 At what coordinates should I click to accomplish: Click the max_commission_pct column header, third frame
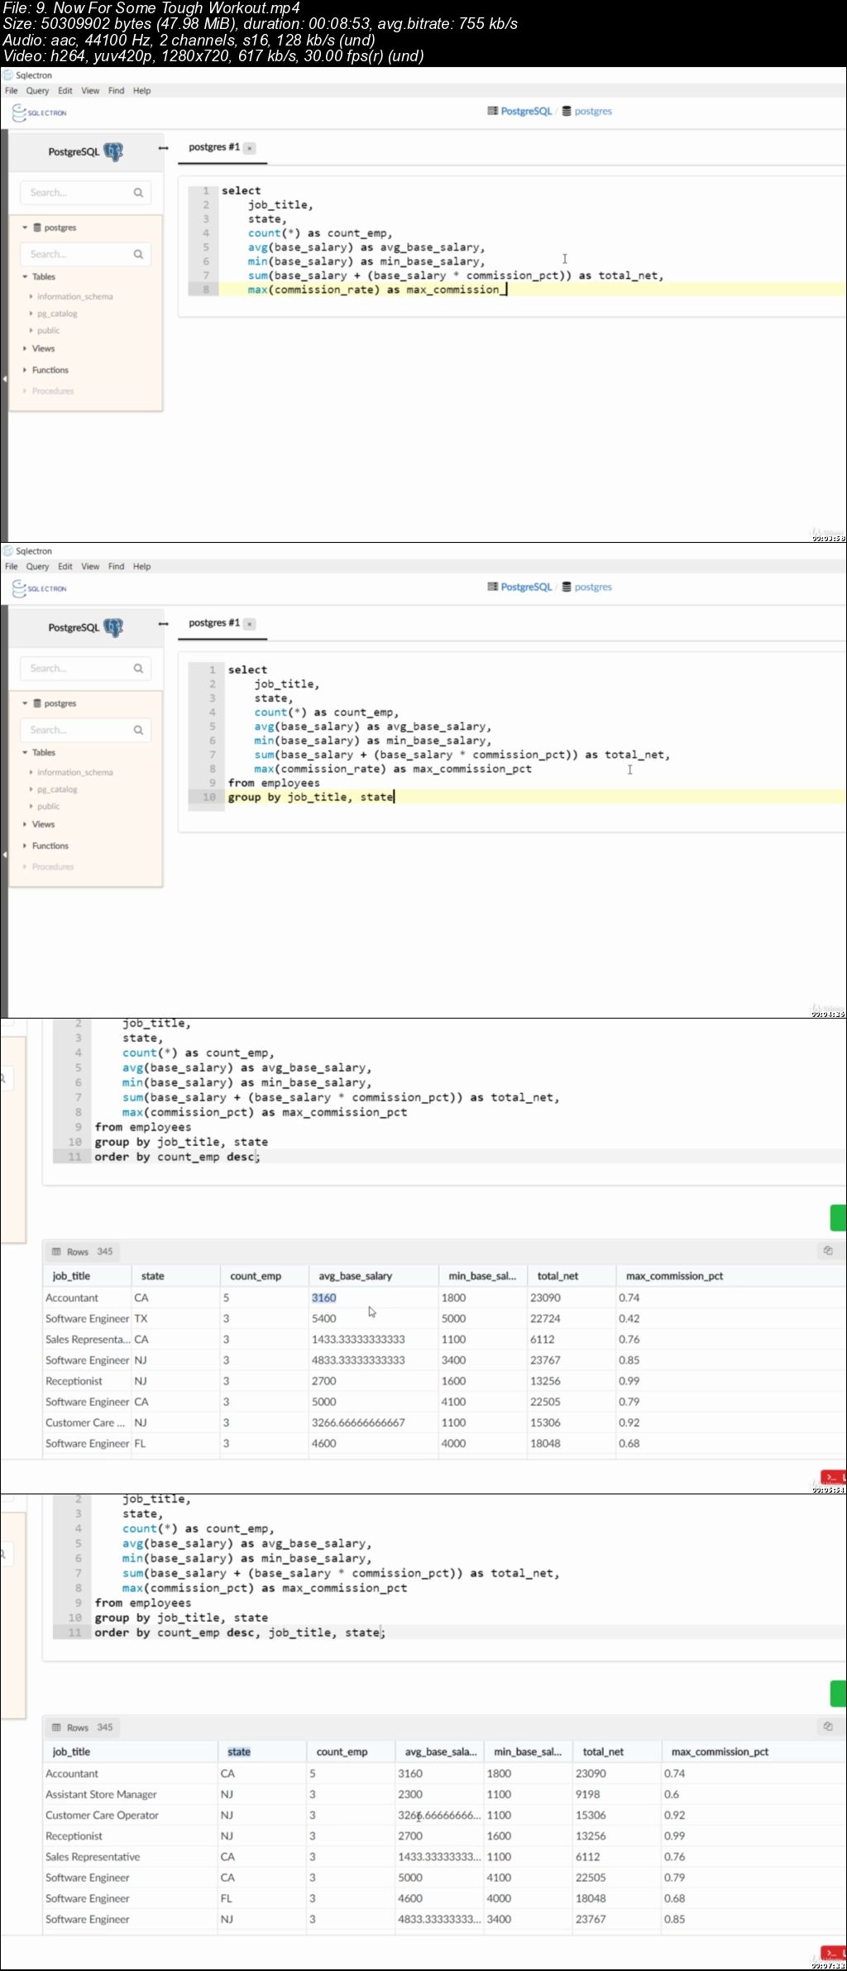(x=674, y=1276)
